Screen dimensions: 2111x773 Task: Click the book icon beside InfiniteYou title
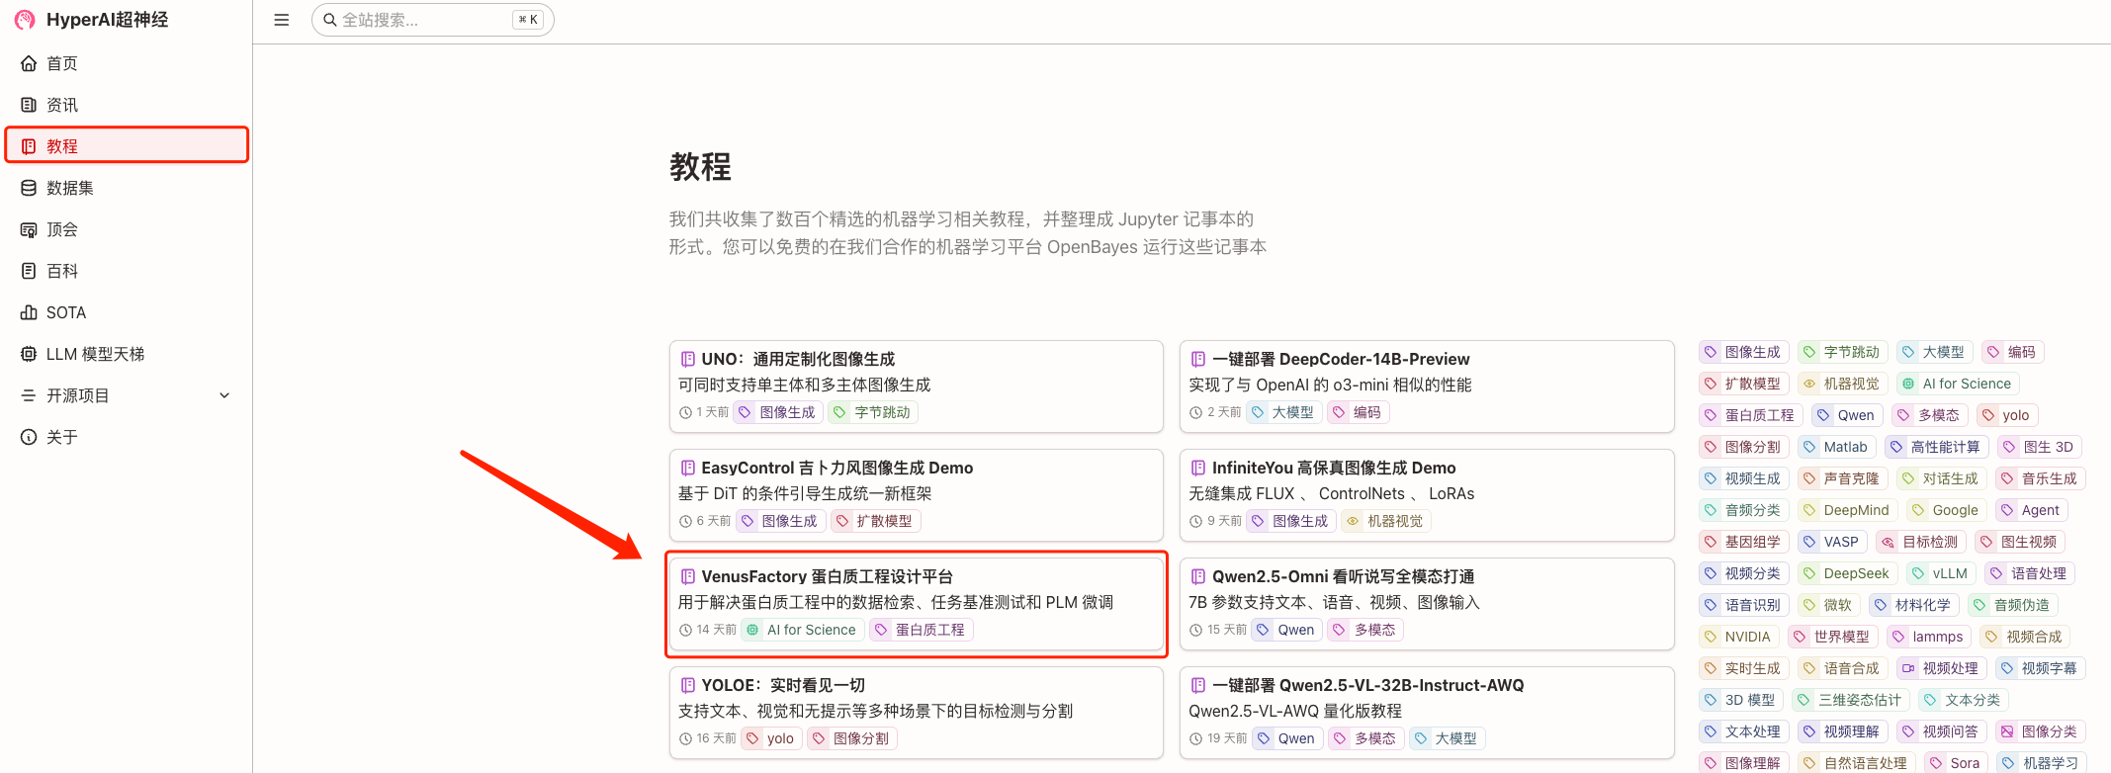click(x=1198, y=468)
